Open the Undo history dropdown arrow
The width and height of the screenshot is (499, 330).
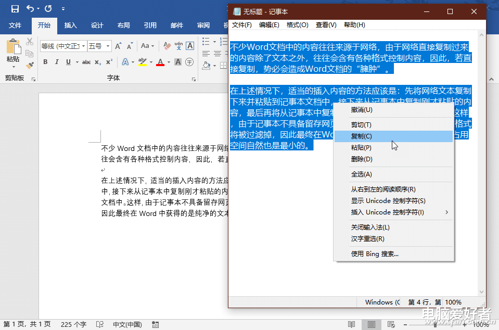pyautogui.click(x=38, y=9)
